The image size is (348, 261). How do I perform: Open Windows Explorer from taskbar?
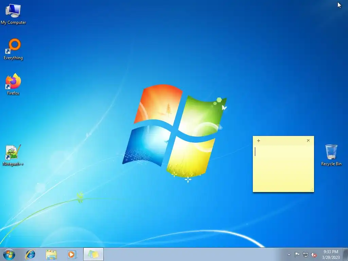click(x=51, y=254)
